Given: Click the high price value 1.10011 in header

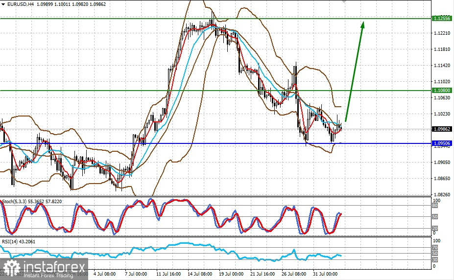Looking at the screenshot, I should [x=63, y=4].
